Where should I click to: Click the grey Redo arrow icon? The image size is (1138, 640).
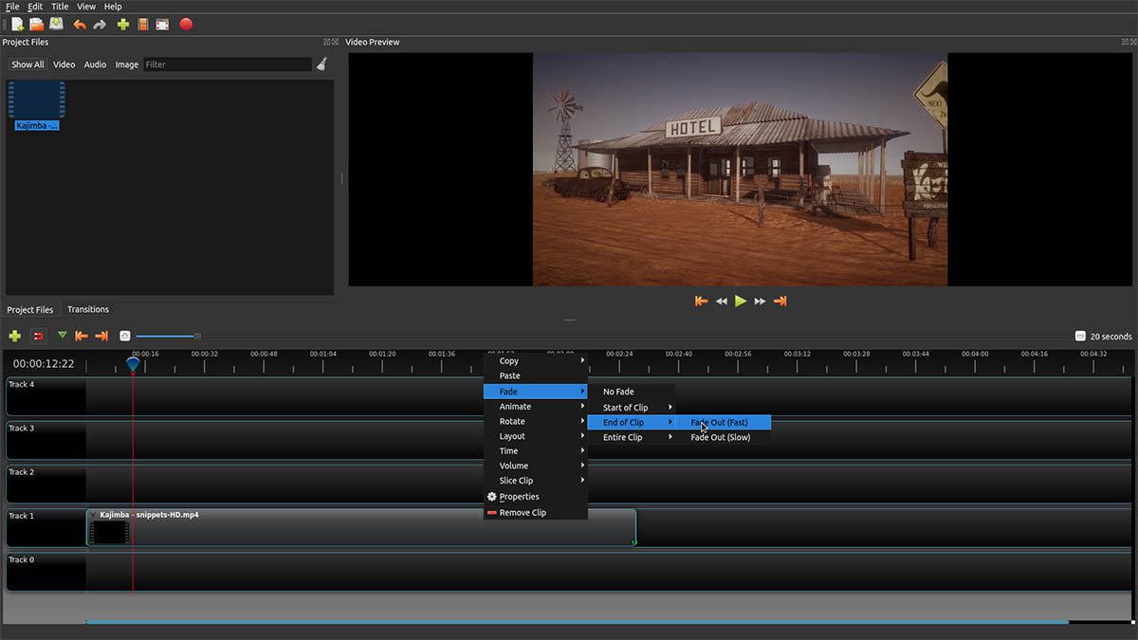100,25
